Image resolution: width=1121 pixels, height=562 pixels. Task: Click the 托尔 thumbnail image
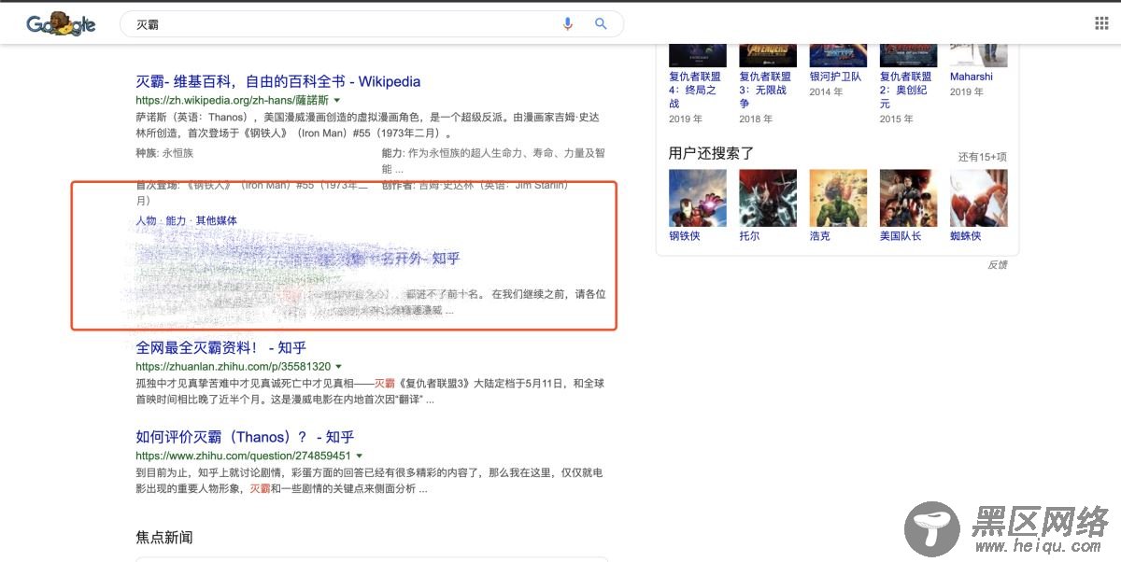[768, 198]
